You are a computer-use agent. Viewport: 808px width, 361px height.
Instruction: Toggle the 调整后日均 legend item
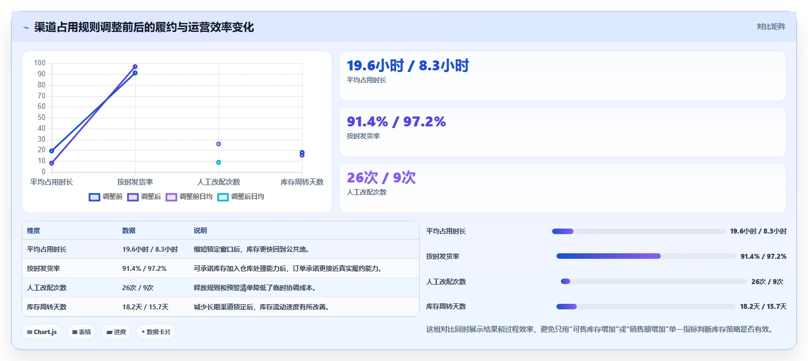241,197
